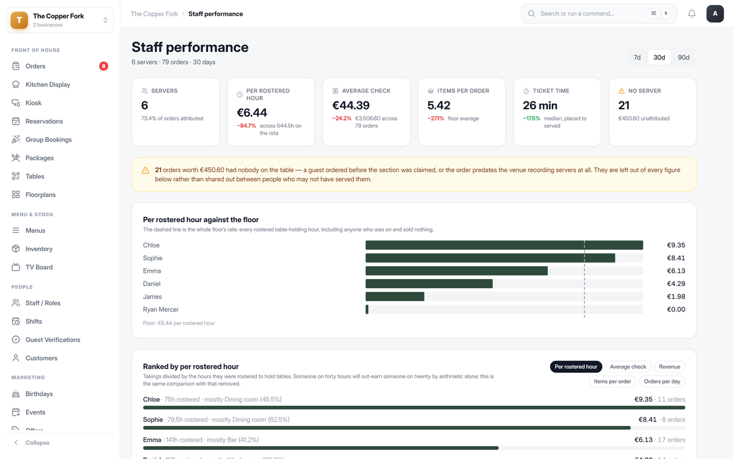
Task: Click the Tables QR icon
Action: click(x=16, y=176)
